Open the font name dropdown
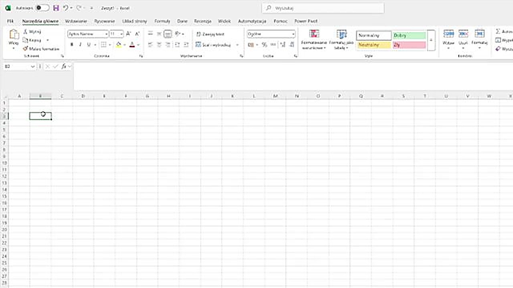 pyautogui.click(x=106, y=34)
